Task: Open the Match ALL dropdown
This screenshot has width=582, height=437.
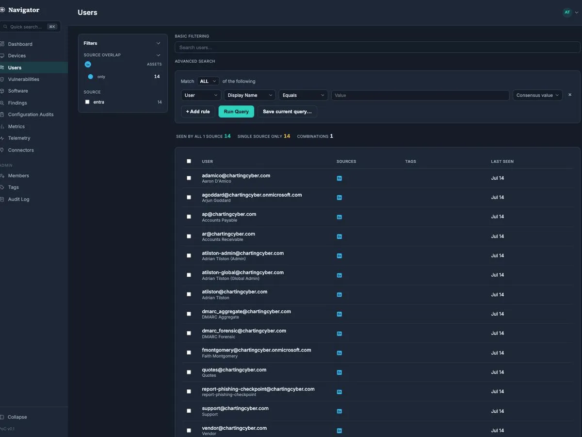Action: point(208,81)
